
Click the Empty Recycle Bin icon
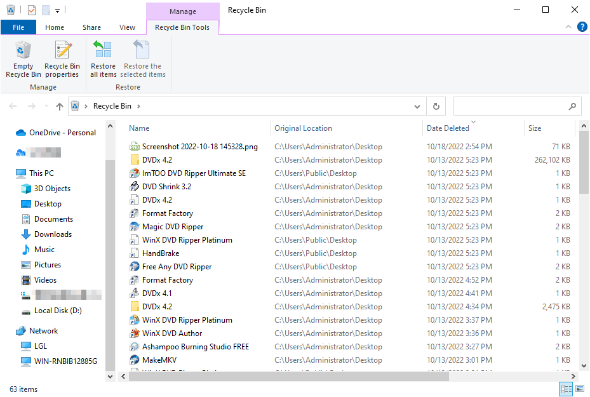click(x=23, y=50)
